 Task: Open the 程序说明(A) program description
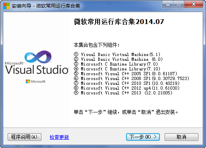(24, 137)
